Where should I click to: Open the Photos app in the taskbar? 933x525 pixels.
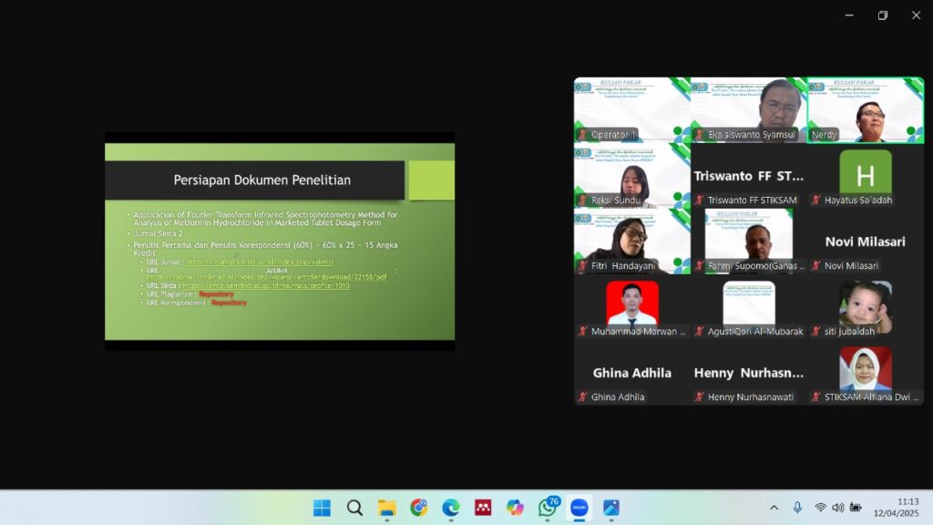pyautogui.click(x=611, y=508)
